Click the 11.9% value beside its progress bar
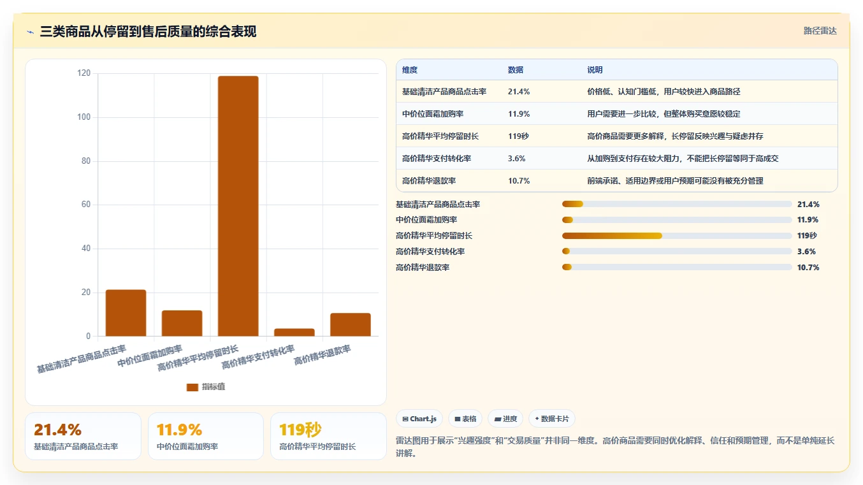The height and width of the screenshot is (485, 863). coord(808,220)
